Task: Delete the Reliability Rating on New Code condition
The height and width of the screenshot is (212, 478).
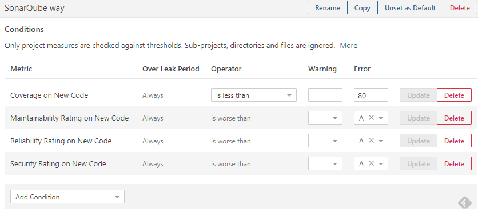Action: coord(454,141)
